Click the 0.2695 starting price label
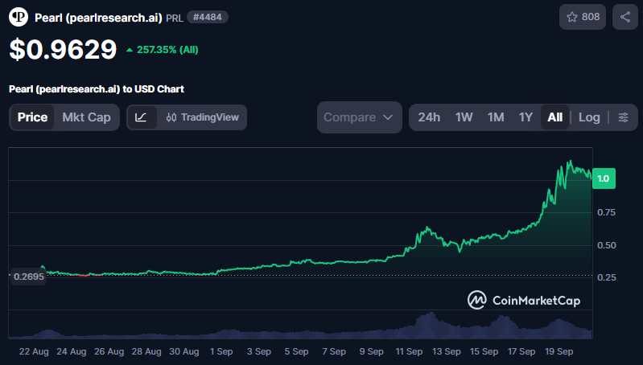Screen dimensions: 643x365 pos(28,277)
